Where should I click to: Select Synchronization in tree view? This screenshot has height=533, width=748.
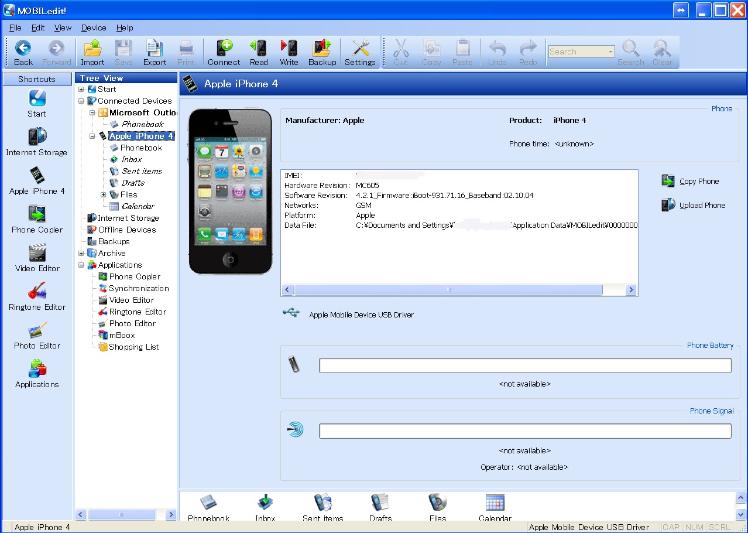click(139, 288)
